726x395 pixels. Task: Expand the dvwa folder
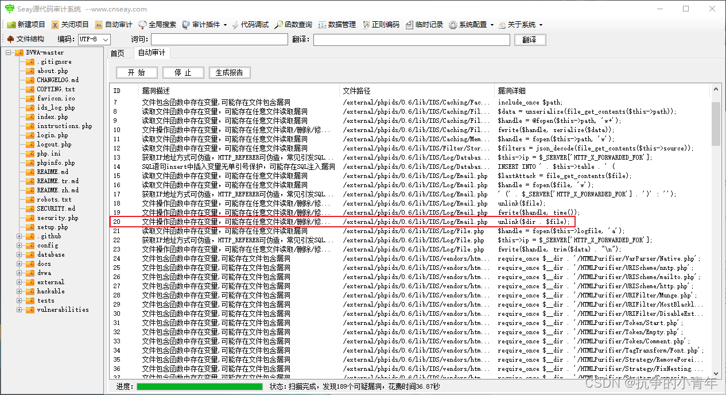(20, 273)
